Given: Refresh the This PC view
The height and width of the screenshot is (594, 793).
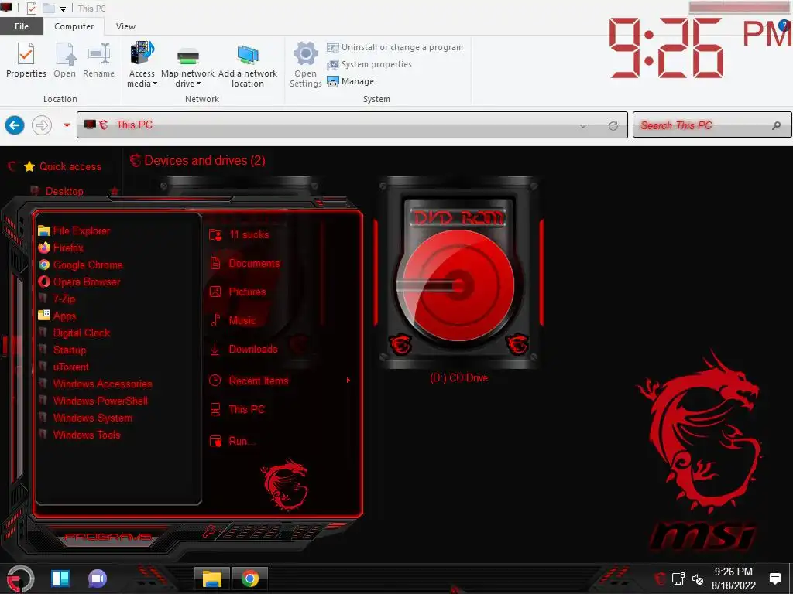Looking at the screenshot, I should point(613,126).
